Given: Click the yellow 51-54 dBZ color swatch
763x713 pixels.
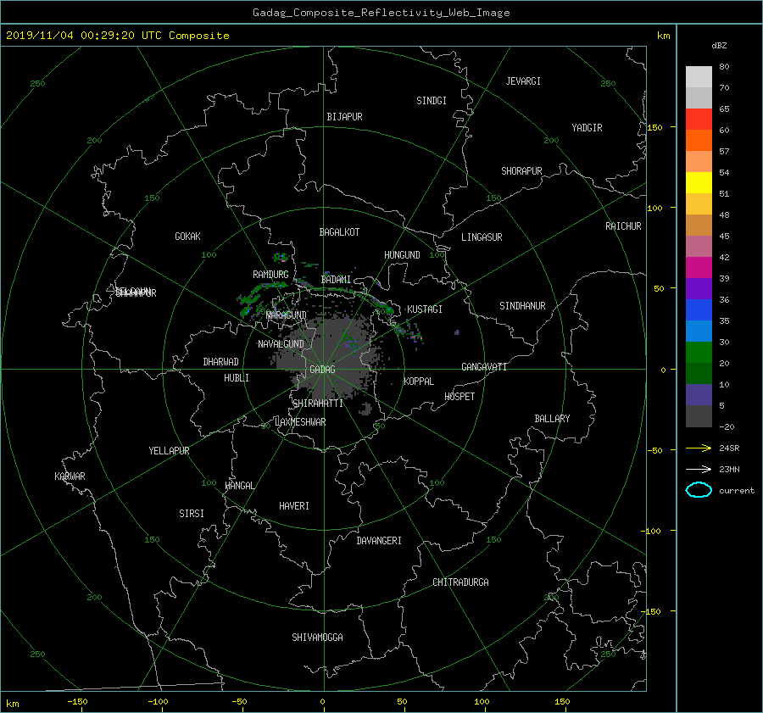Looking at the screenshot, I should point(699,182).
